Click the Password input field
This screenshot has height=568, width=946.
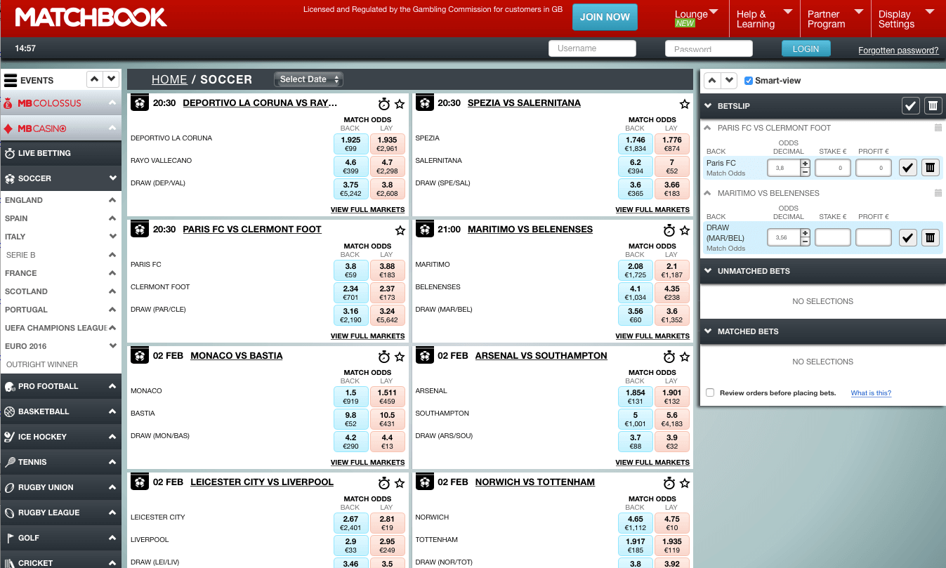click(709, 48)
